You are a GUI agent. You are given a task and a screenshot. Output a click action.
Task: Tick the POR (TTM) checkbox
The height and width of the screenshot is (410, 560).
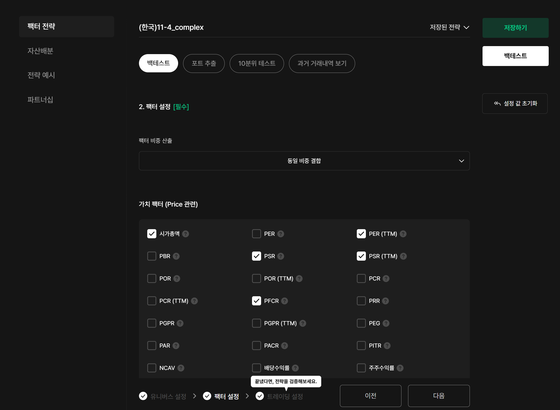click(256, 279)
